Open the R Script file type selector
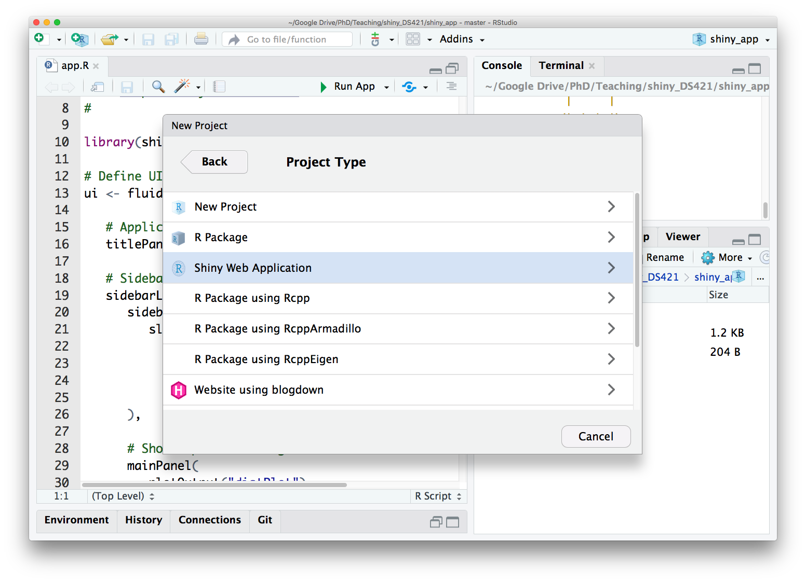The image size is (806, 582). click(x=438, y=496)
